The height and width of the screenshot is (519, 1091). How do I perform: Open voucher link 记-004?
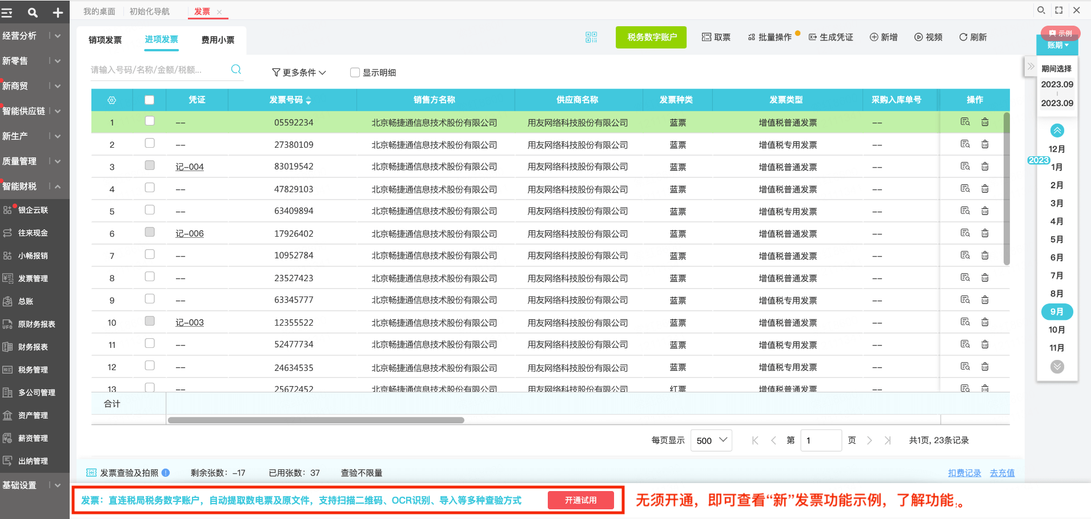click(x=190, y=167)
